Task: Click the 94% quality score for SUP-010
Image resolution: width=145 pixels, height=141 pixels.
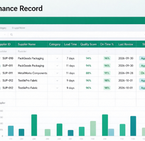Action: (89, 58)
